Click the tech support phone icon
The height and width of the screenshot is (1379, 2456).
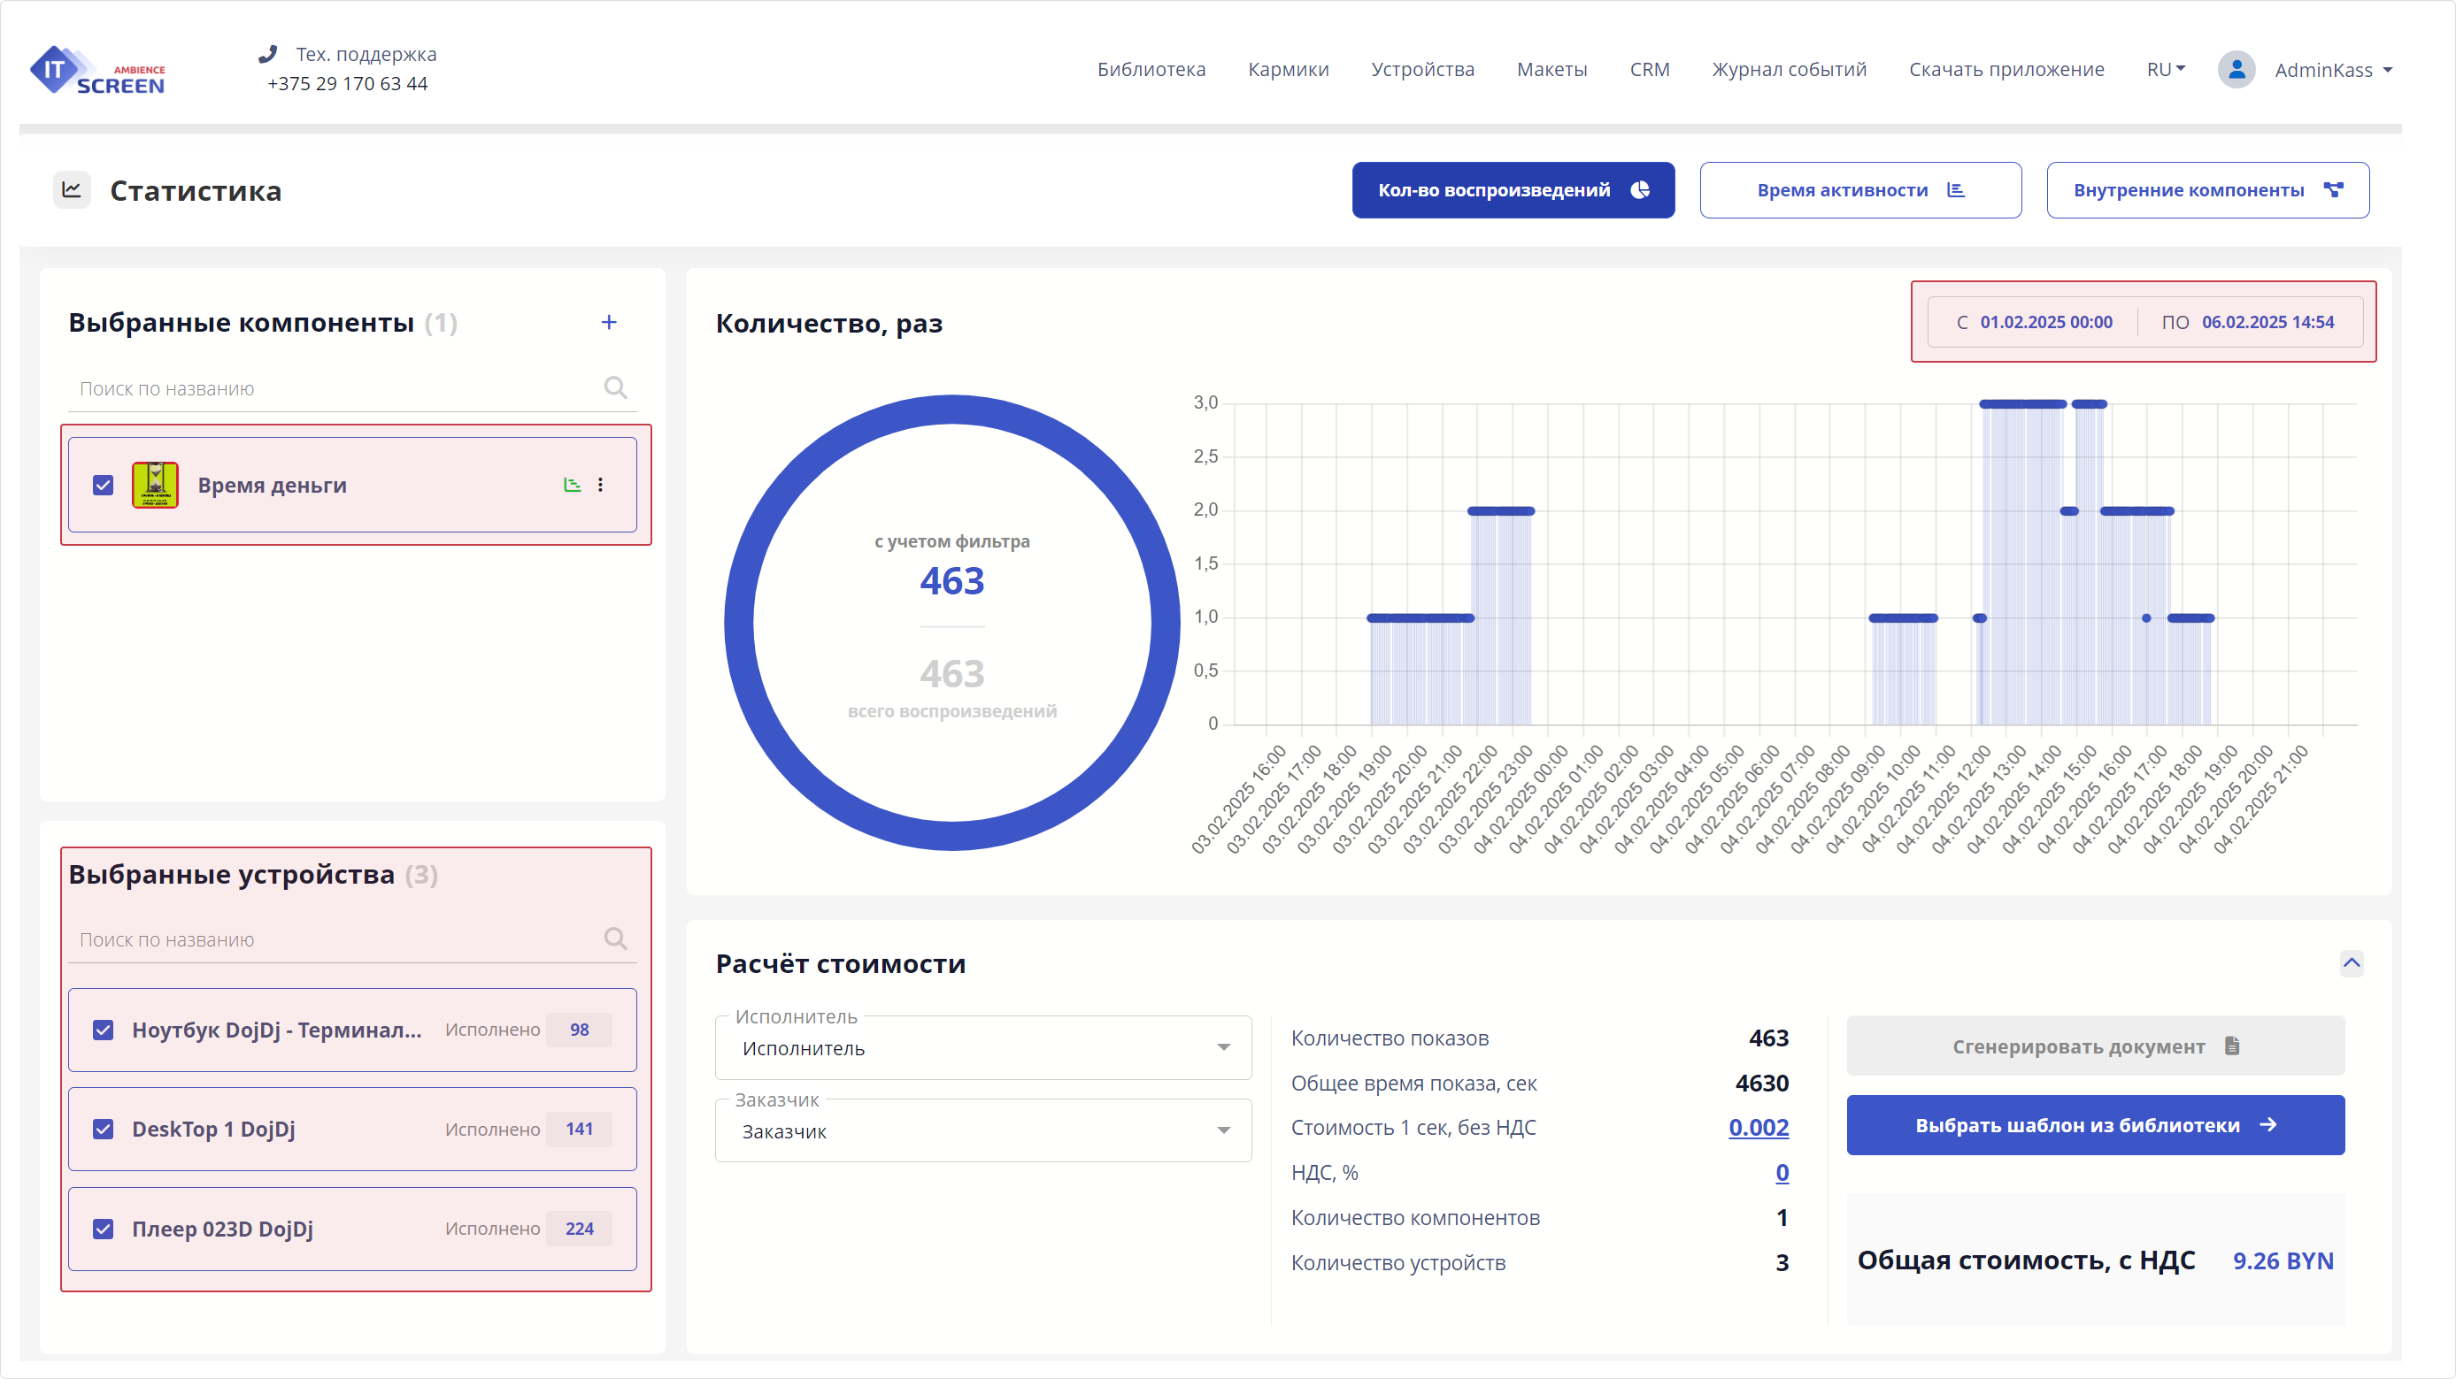268,54
